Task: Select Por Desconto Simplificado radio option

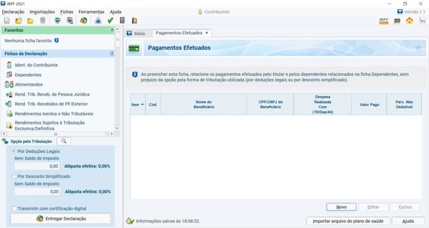Action: tap(14, 176)
